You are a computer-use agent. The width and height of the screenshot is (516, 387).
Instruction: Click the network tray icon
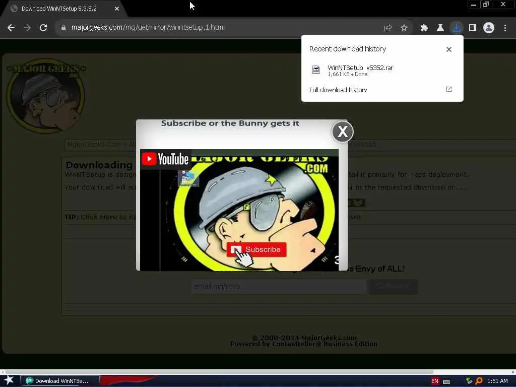tap(469, 381)
